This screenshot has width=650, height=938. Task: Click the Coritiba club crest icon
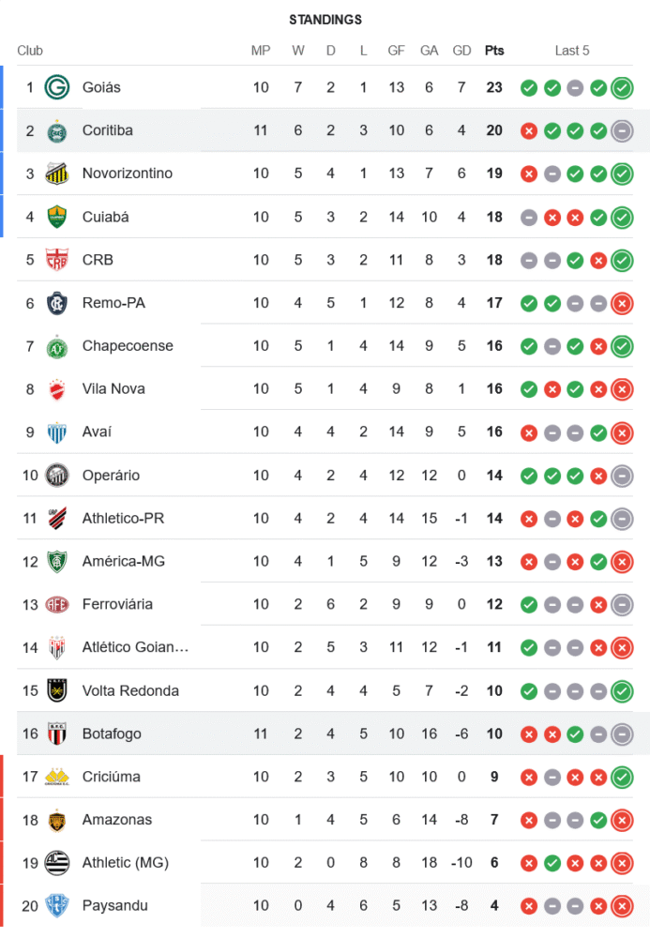pyautogui.click(x=57, y=130)
